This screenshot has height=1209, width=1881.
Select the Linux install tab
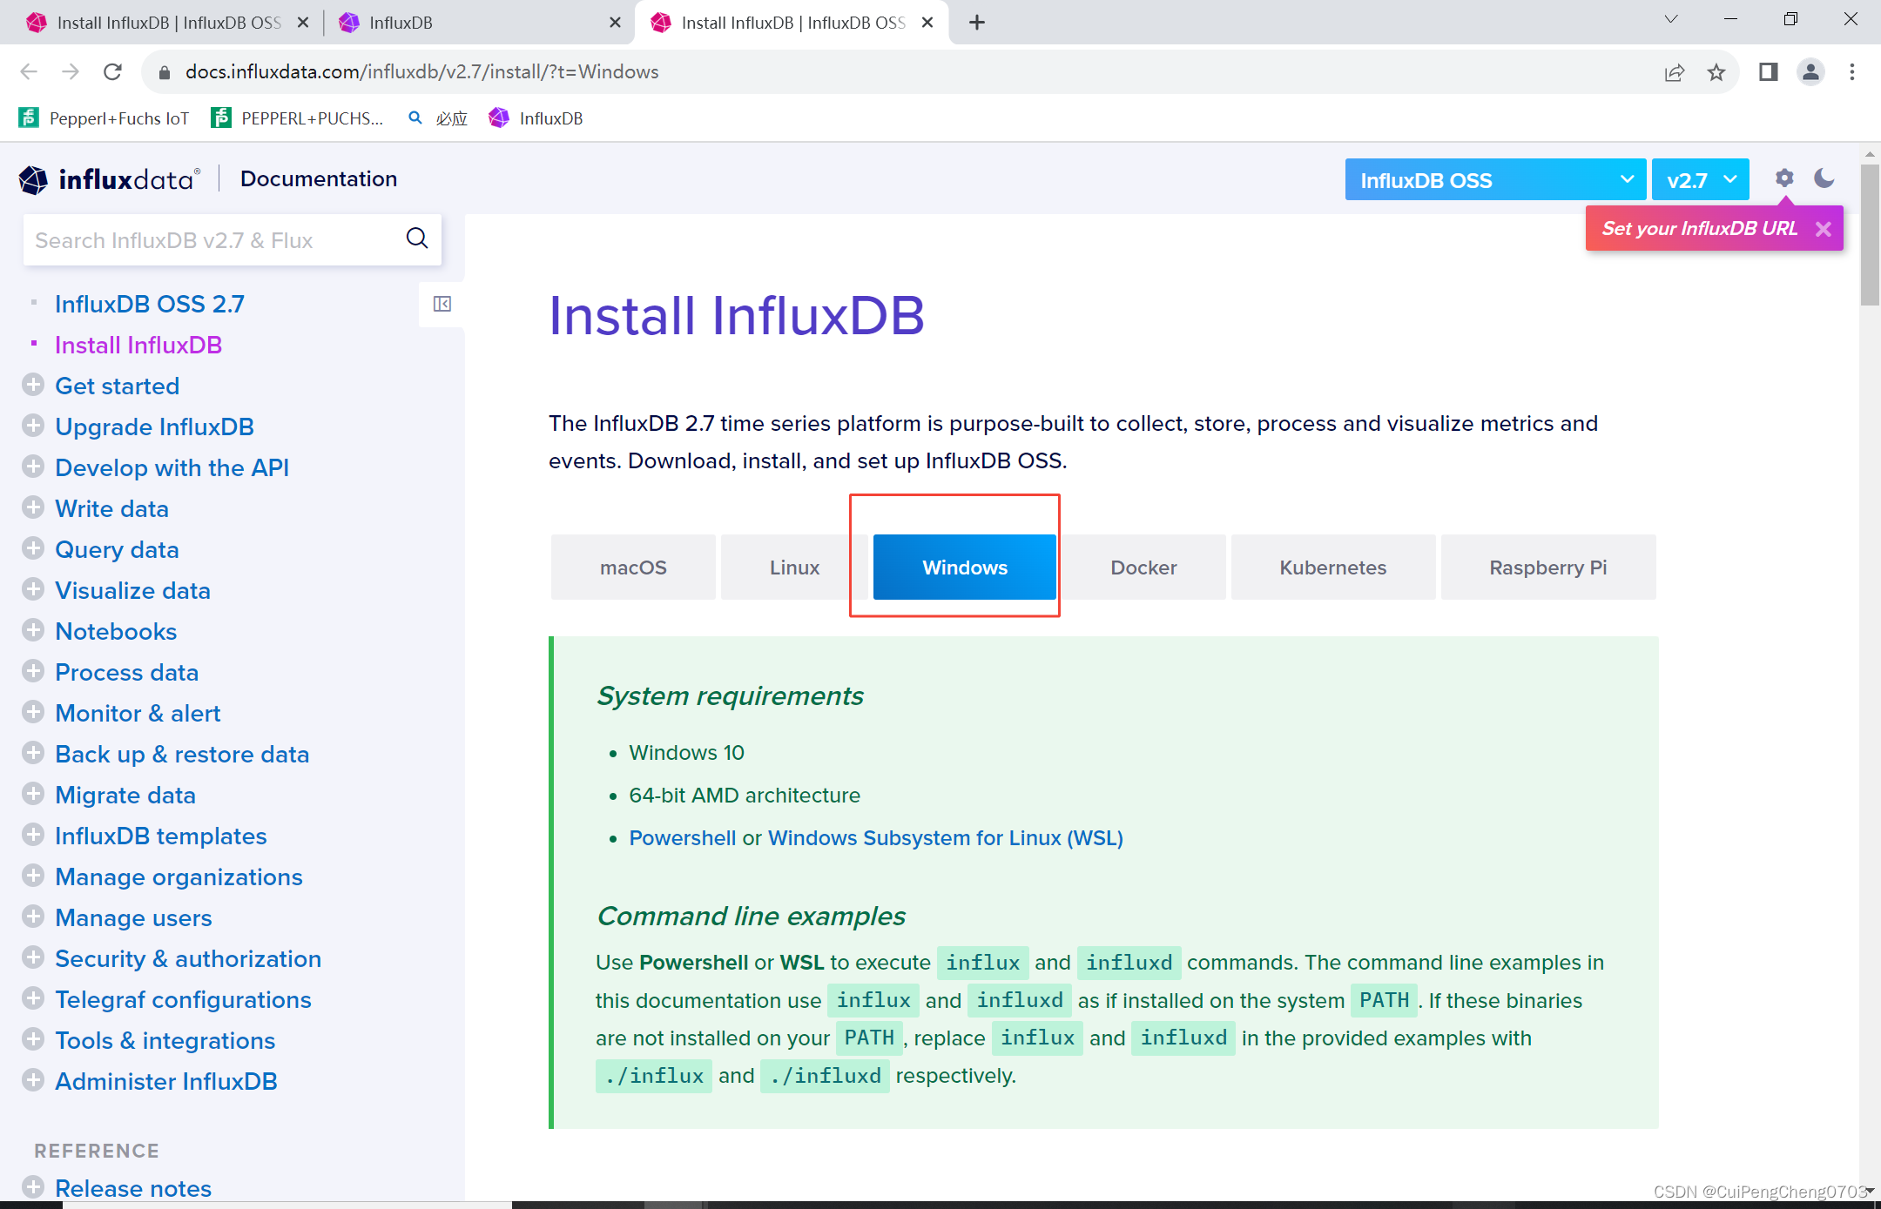794,568
